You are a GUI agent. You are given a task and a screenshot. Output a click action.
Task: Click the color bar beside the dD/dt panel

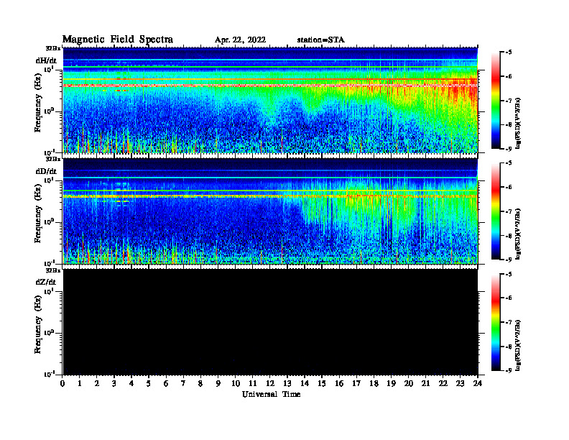pos(496,211)
